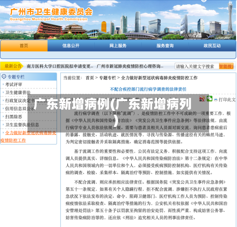Open announcement 广州市新冠肺炎疫情防控心理咨询
The width and height of the screenshot is (237, 227).
coord(130,66)
